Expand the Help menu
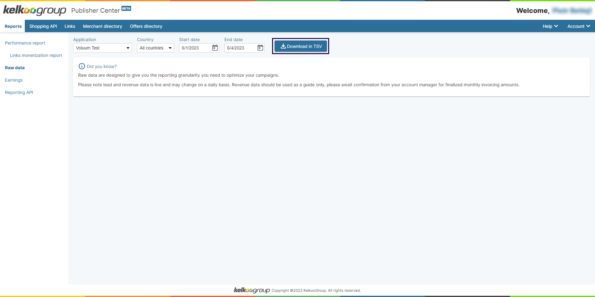 click(550, 26)
